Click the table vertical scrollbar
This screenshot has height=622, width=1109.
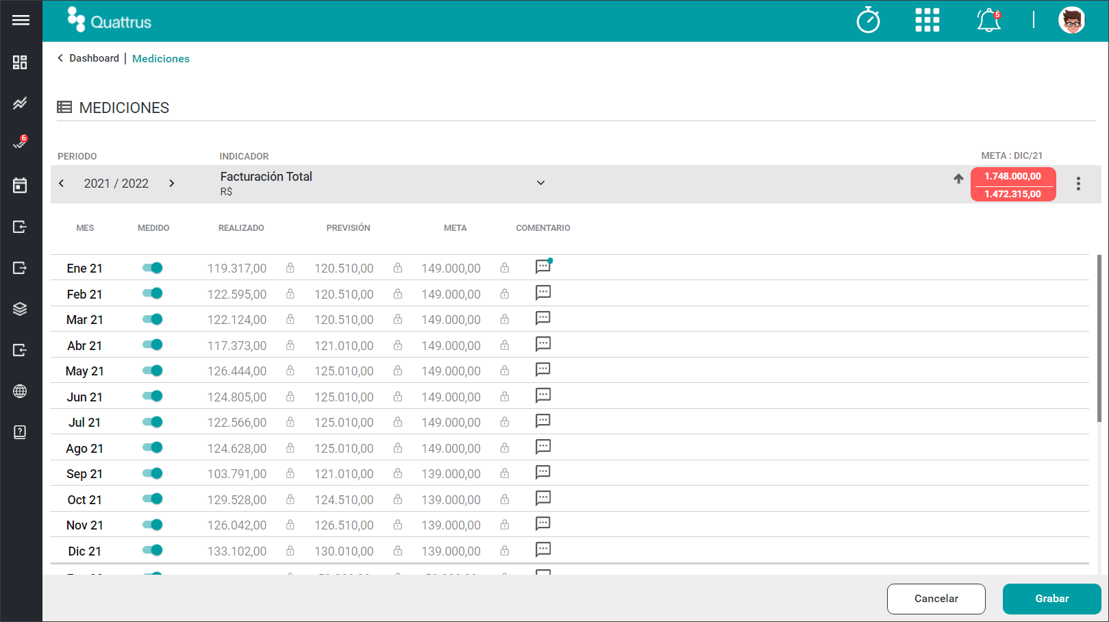point(1099,339)
